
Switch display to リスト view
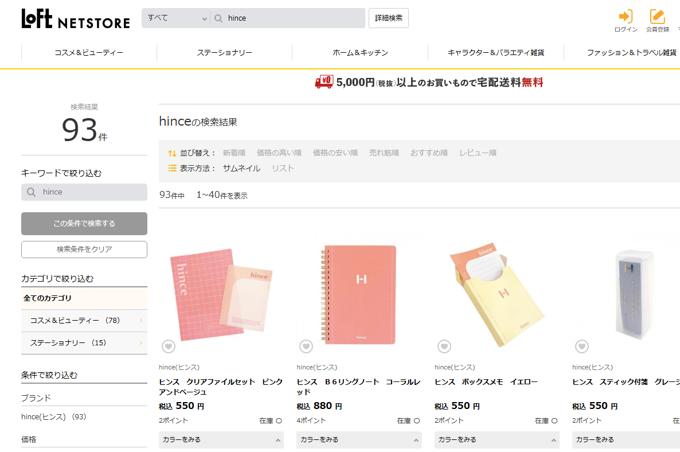pos(283,168)
